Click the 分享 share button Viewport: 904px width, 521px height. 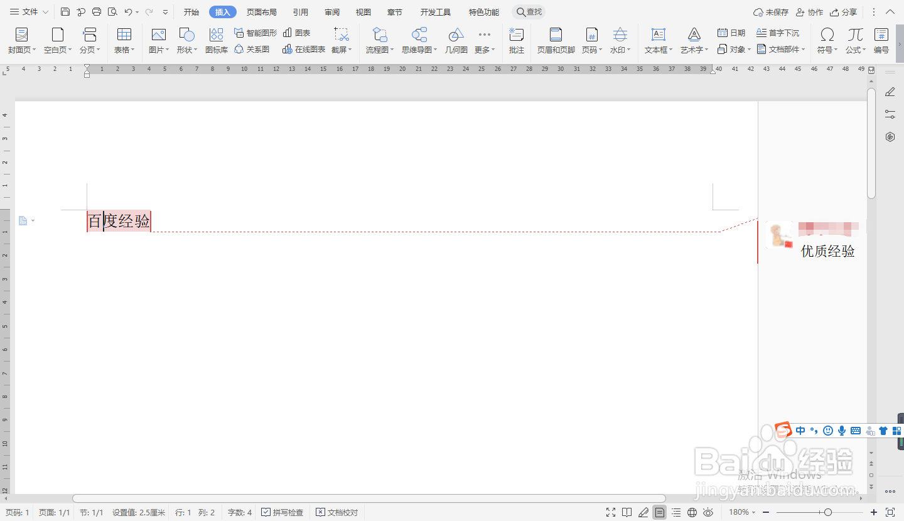point(843,12)
